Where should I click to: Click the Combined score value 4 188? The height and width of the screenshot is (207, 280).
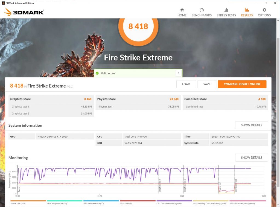pos(262,99)
